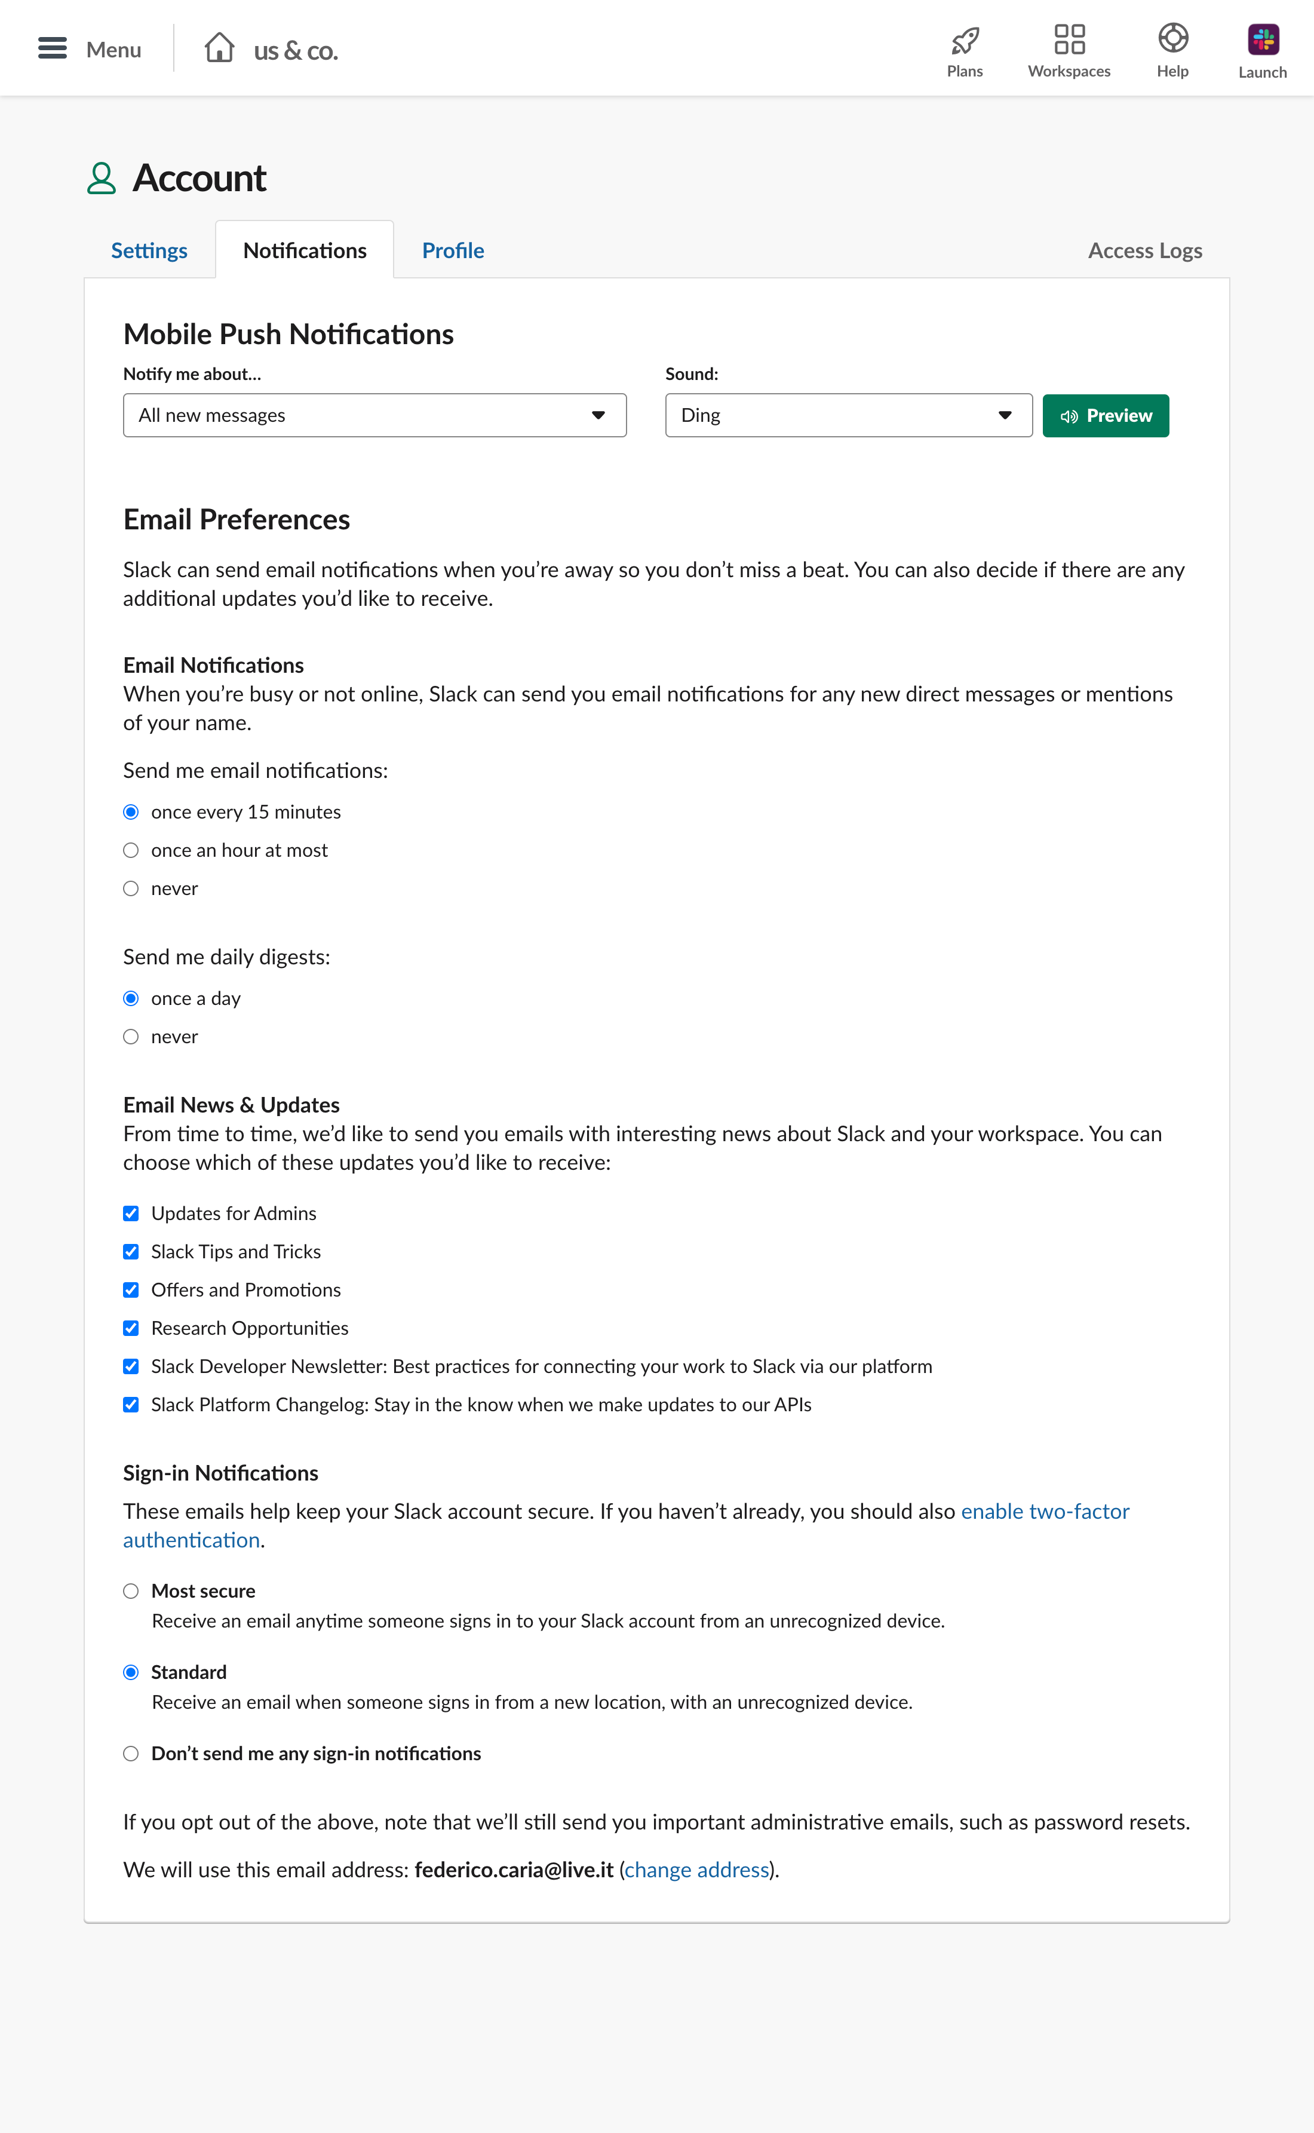Disable the Slack Developer Newsletter emails
The height and width of the screenshot is (2133, 1314).
click(131, 1366)
